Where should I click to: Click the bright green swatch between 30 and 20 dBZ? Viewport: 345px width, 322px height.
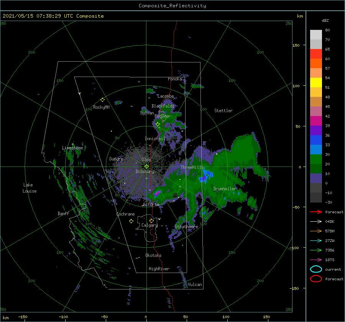tap(316, 159)
